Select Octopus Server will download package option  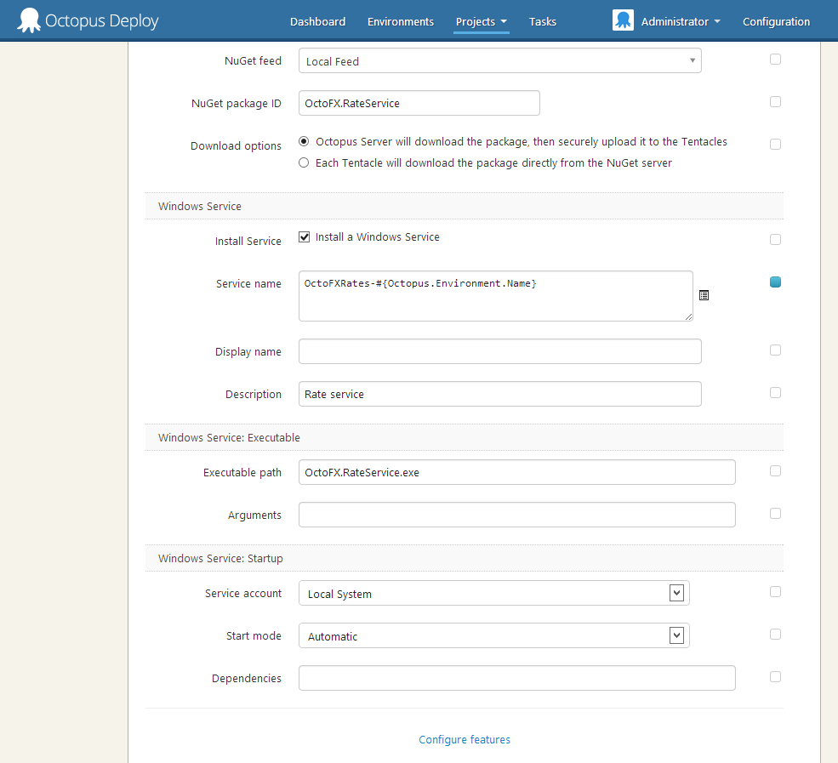(305, 142)
